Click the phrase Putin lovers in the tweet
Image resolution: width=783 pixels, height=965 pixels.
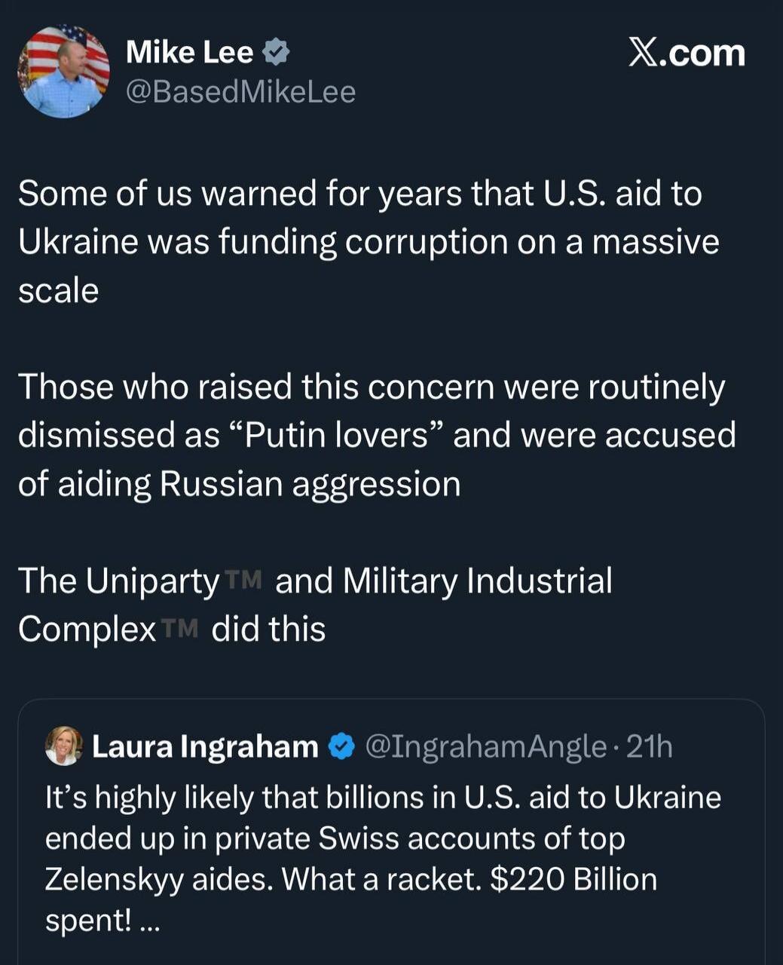339,433
